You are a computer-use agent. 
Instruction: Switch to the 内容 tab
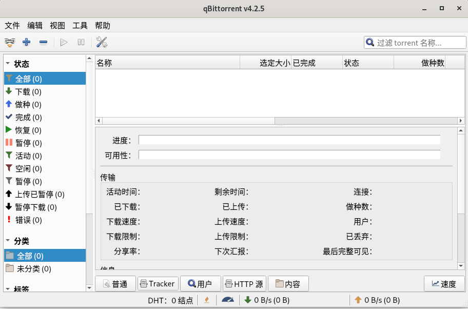(288, 284)
